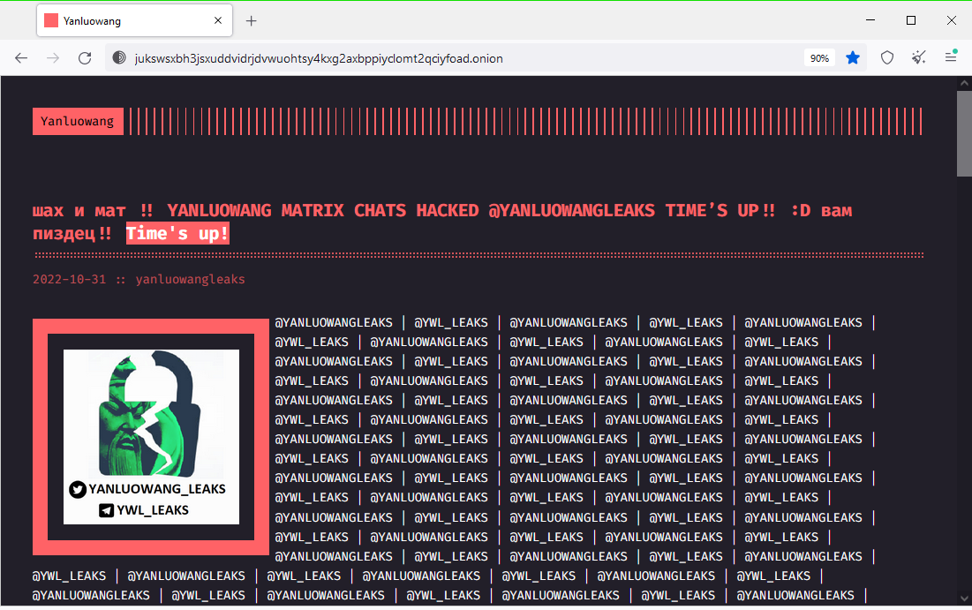The height and width of the screenshot is (610, 972).
Task: Click the 90% zoom level badge
Action: [819, 58]
